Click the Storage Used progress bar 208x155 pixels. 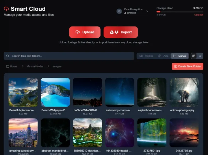[x=180, y=12]
